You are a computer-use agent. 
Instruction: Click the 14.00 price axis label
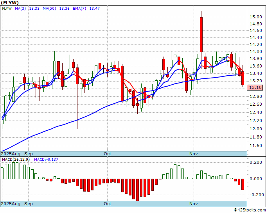click(x=256, y=51)
